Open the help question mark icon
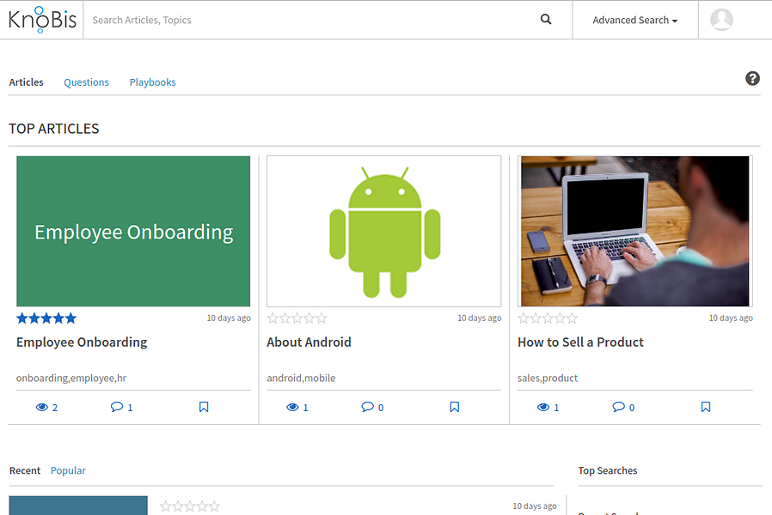772x515 pixels. click(x=752, y=79)
